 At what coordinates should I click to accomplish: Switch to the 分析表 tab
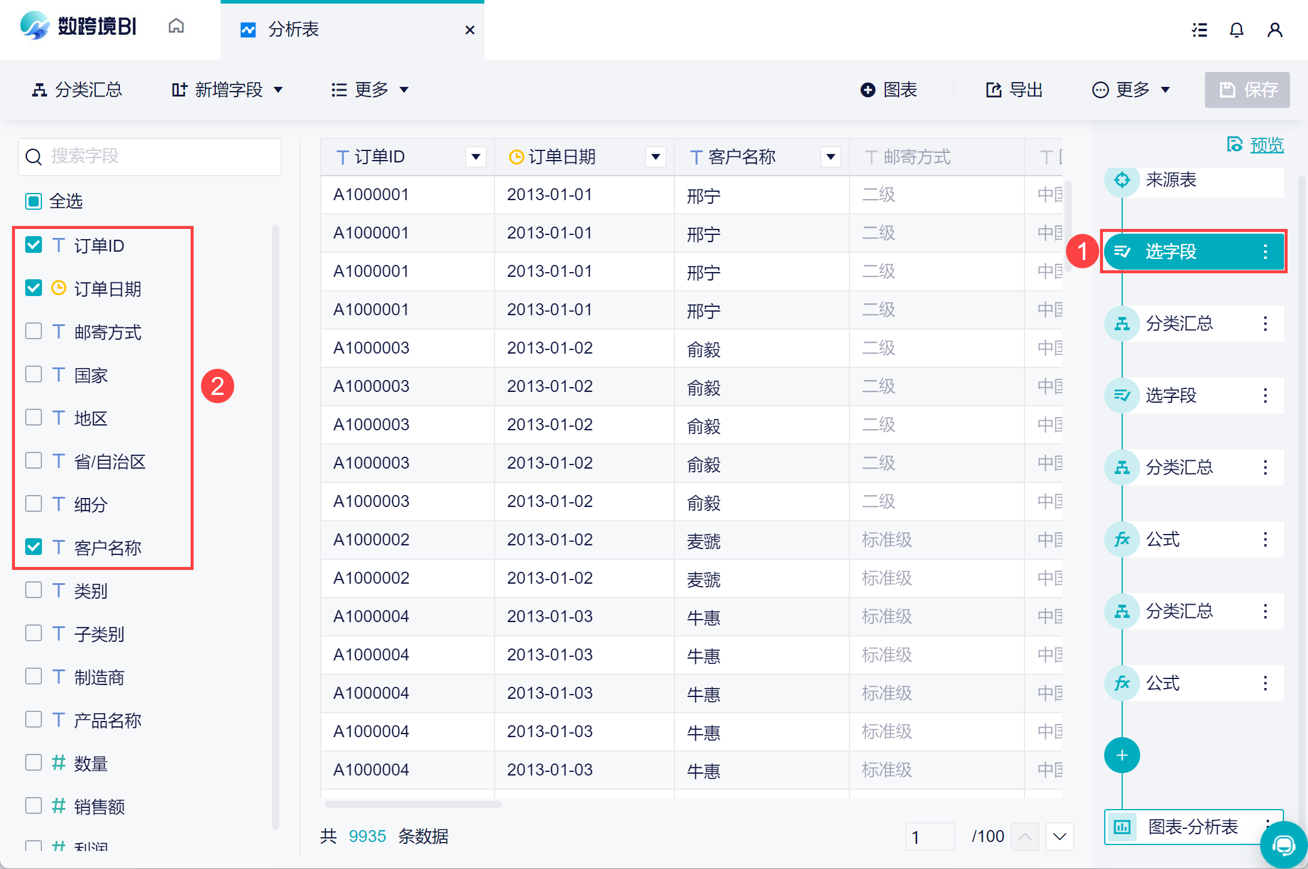click(x=294, y=29)
